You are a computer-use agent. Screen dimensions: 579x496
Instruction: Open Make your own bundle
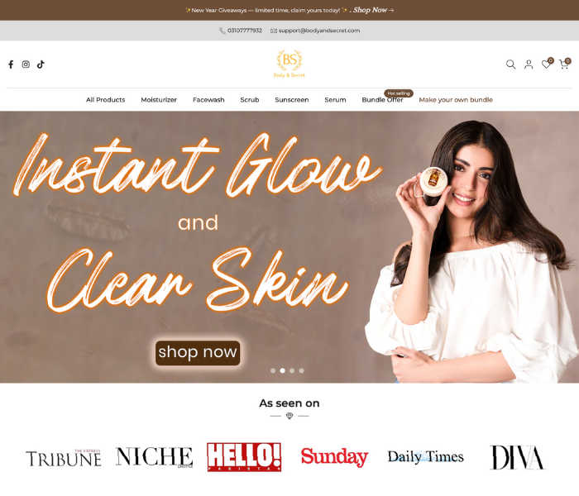(456, 100)
